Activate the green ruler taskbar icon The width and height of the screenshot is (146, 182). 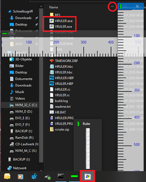(74, 176)
